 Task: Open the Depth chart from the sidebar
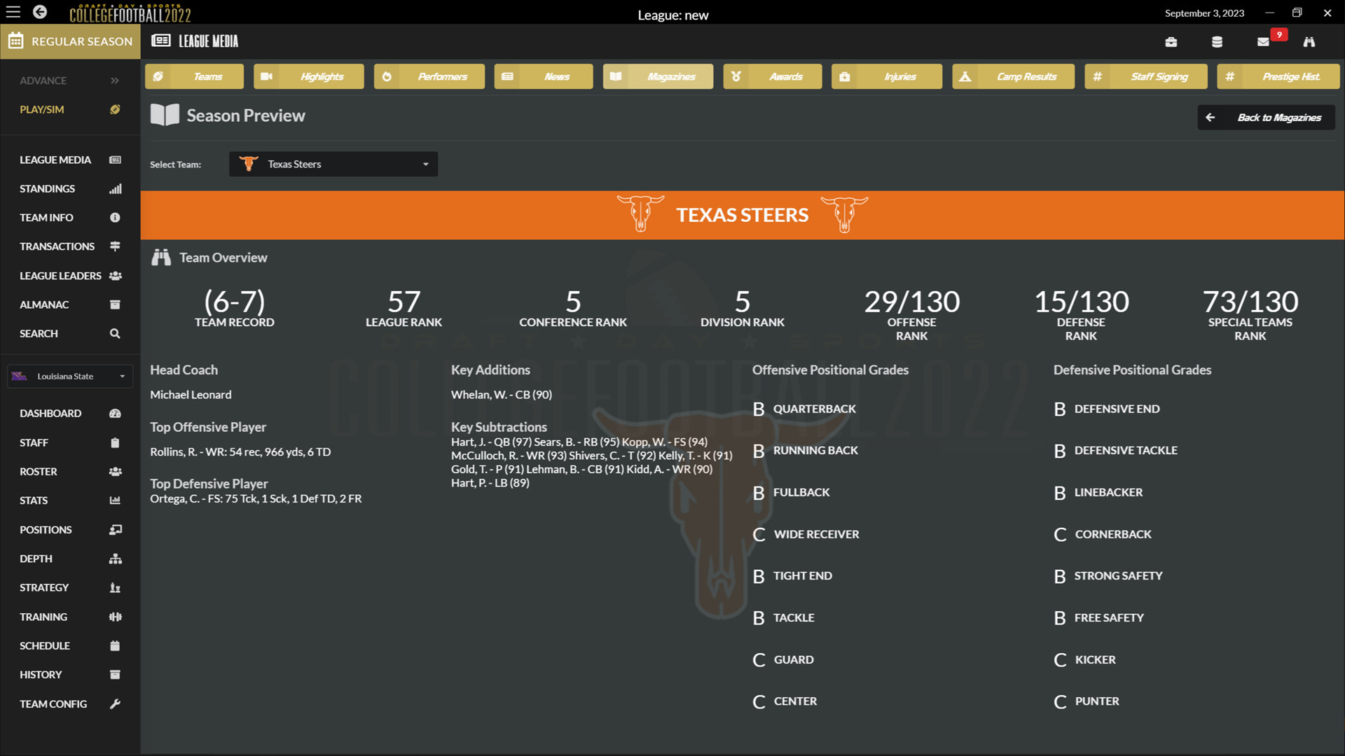(36, 559)
